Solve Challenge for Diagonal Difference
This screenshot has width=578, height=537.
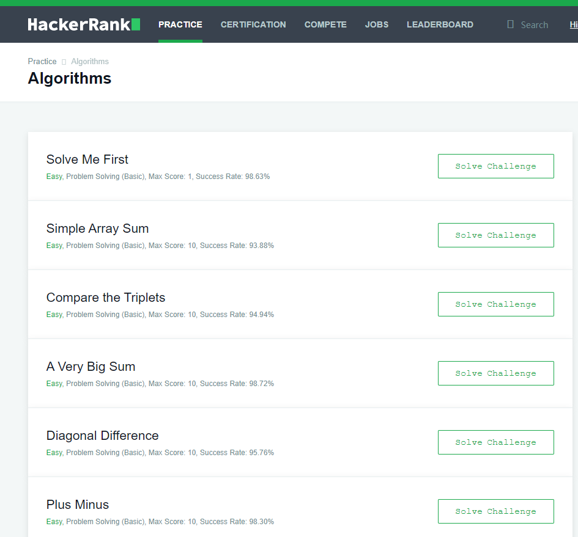point(496,442)
